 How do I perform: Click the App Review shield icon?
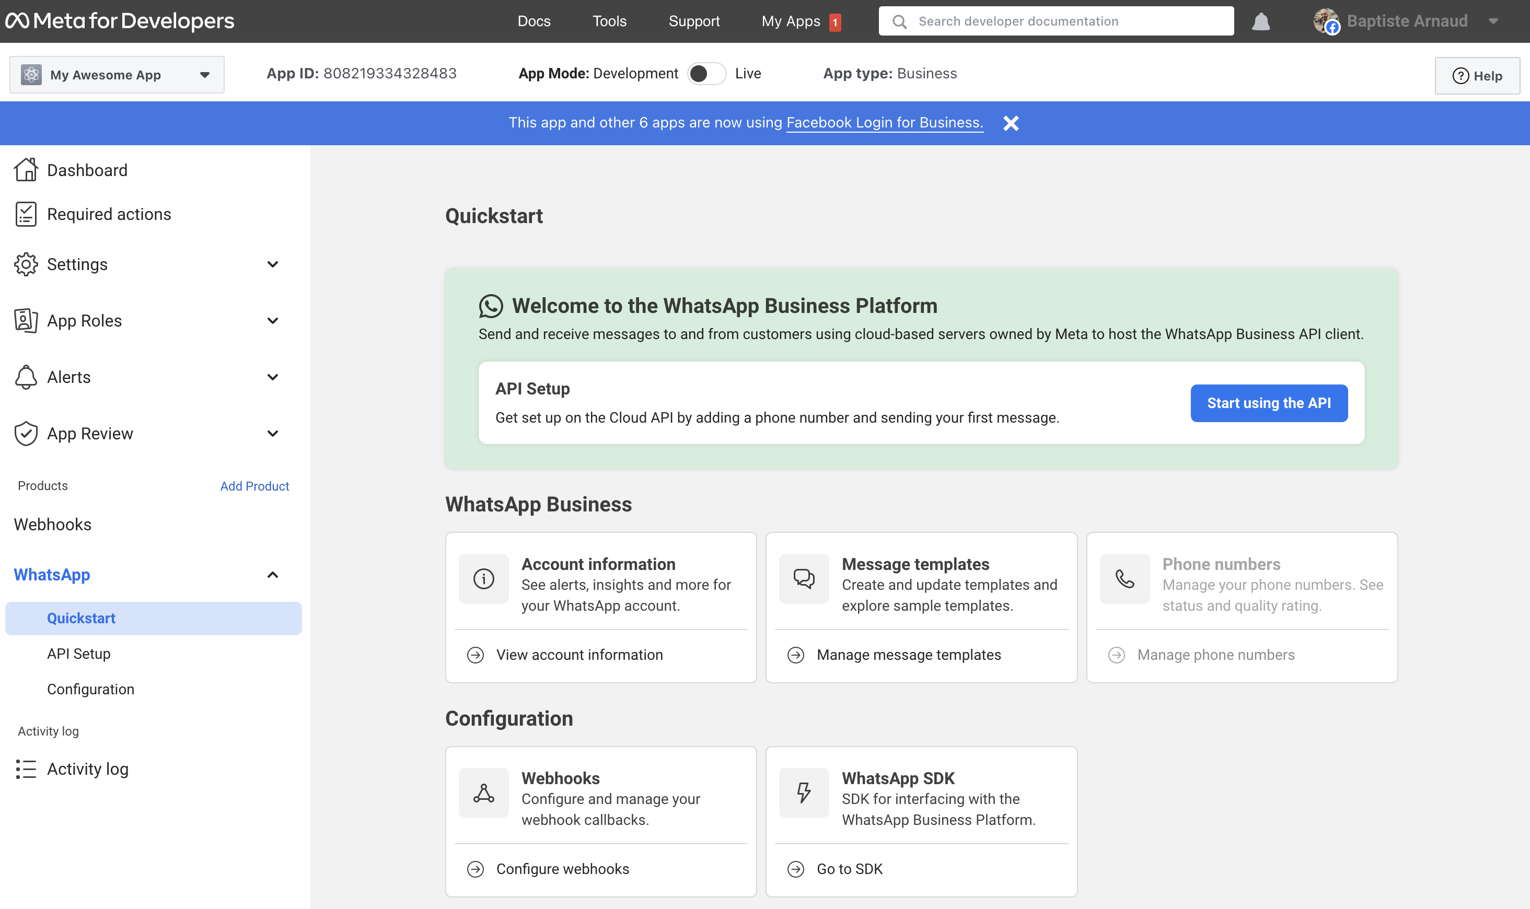pyautogui.click(x=26, y=433)
